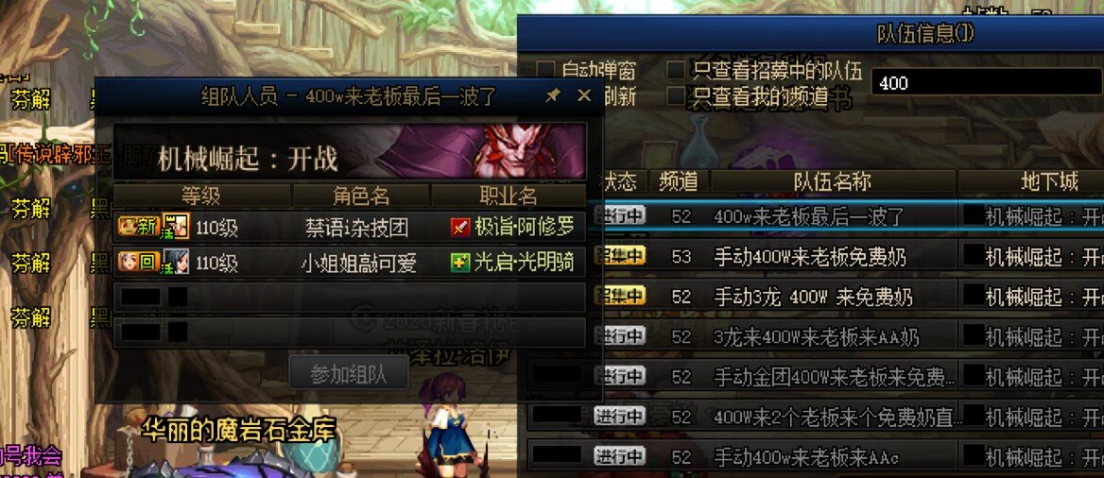
Task: Enable the 自动弹窗 checkbox
Action: [545, 70]
